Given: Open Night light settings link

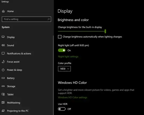Looking at the screenshot, I should [x=68, y=57].
